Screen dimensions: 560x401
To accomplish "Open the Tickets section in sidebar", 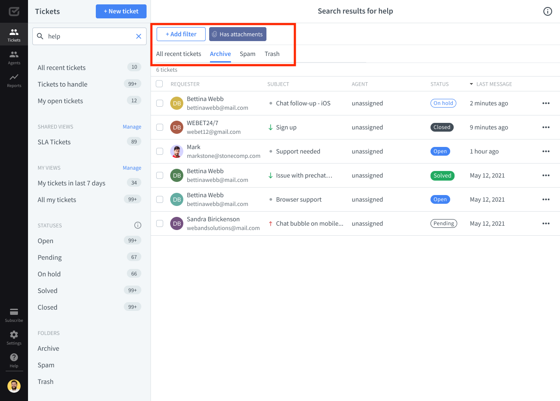I will tap(14, 35).
